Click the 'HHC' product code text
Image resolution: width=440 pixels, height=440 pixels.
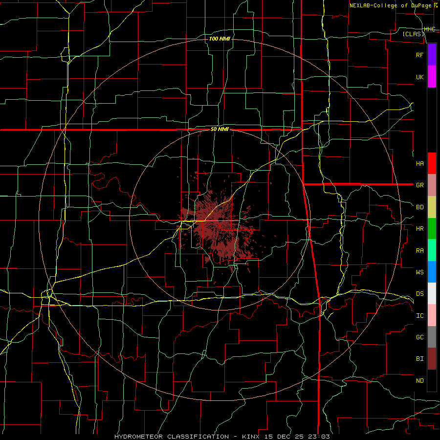(429, 29)
